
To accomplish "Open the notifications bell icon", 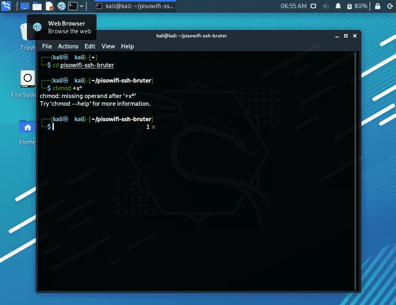I will click(x=338, y=6).
